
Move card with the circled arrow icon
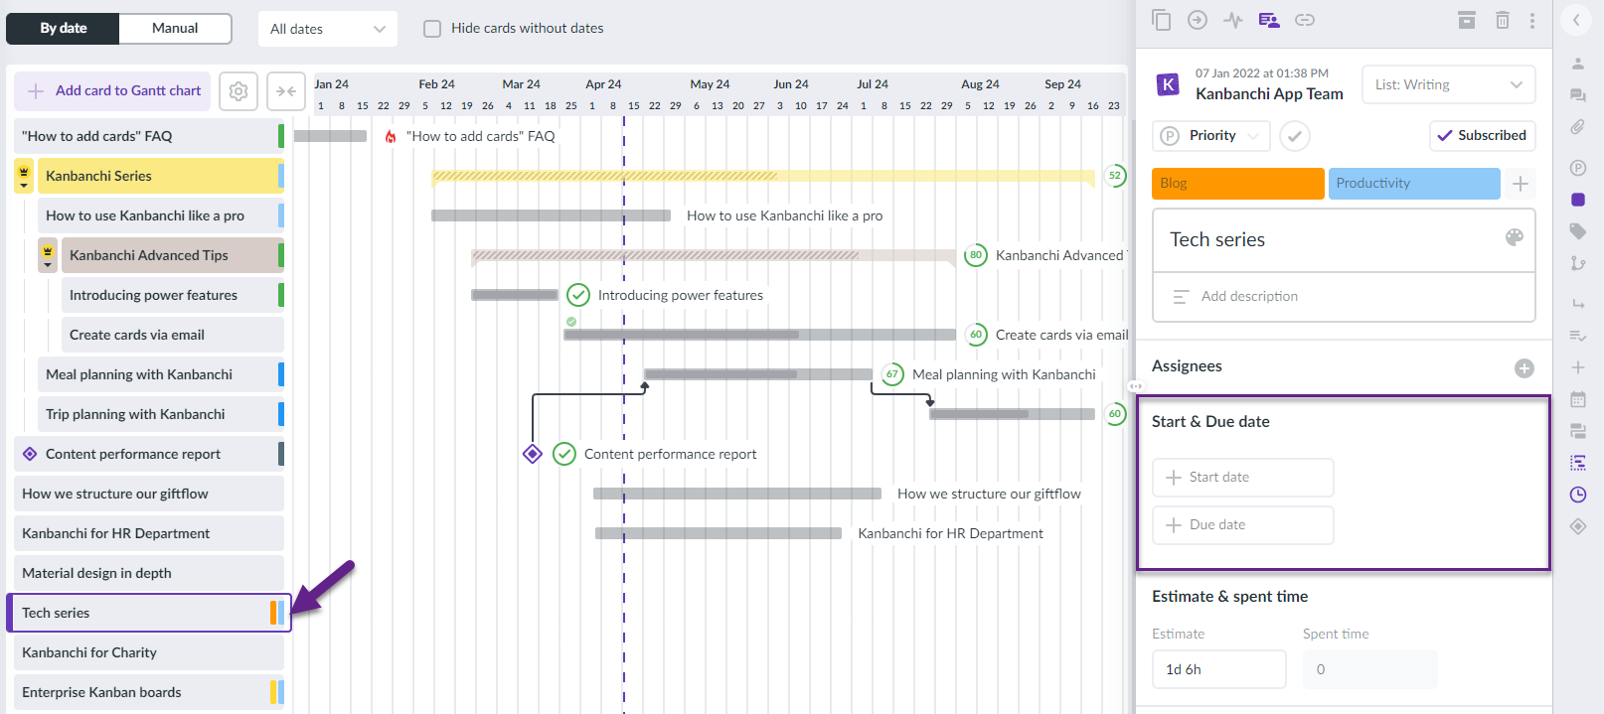point(1198,20)
